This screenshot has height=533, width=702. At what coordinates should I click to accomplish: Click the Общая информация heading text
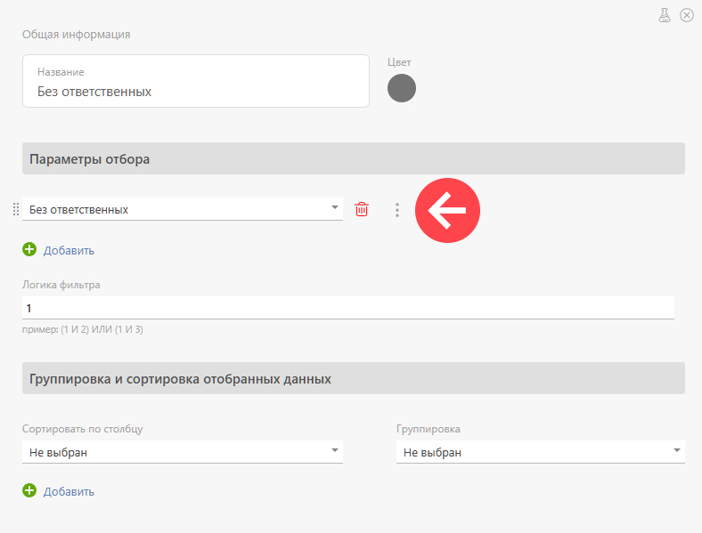[76, 35]
